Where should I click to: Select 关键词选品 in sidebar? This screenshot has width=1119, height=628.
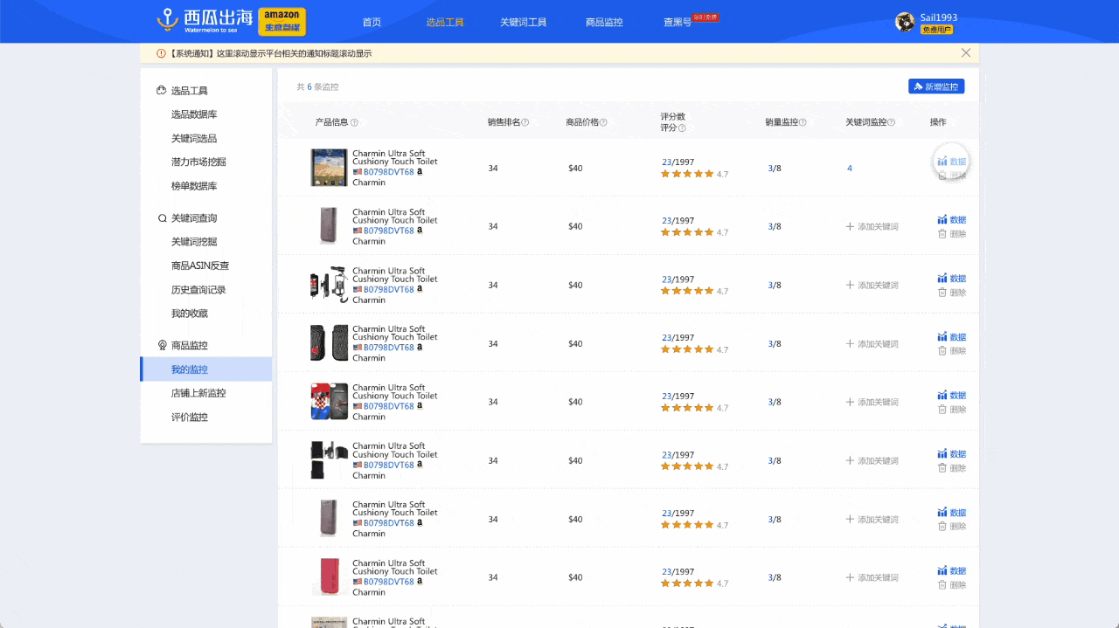pos(194,139)
